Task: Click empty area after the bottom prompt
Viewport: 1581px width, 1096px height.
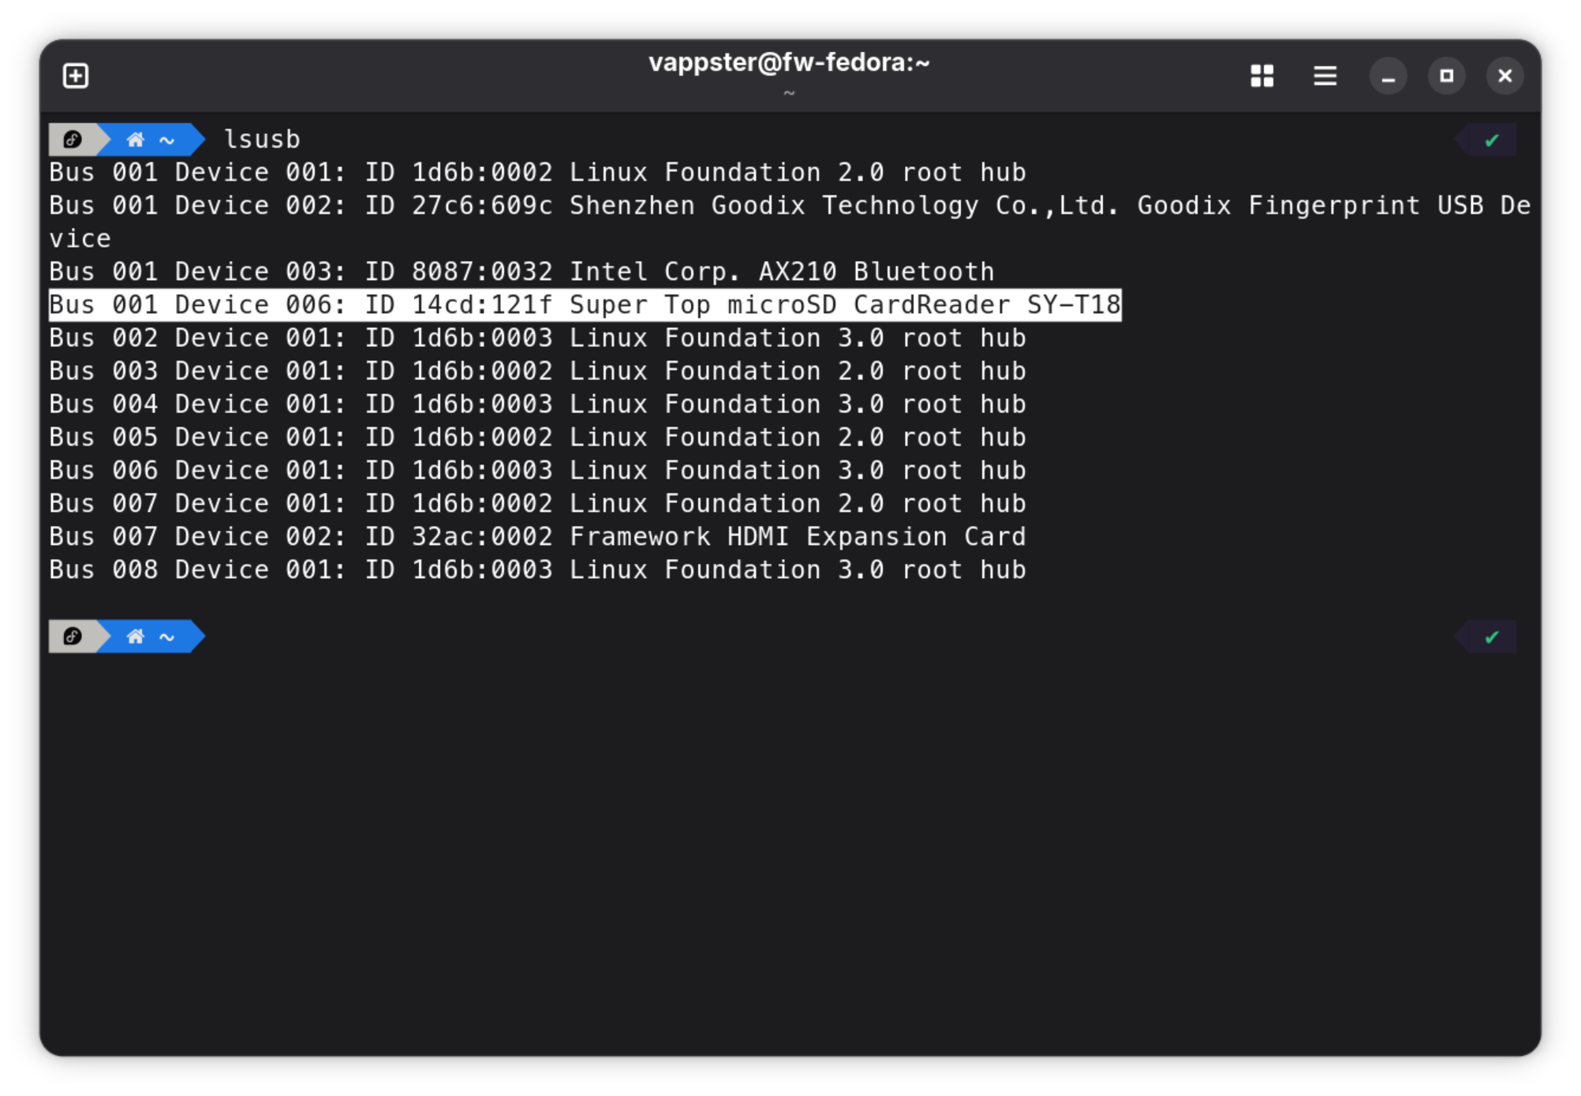Action: [789, 636]
